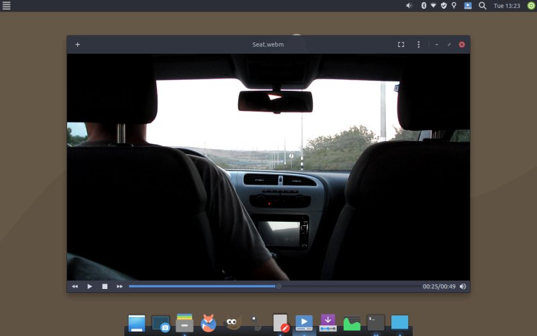The height and width of the screenshot is (336, 537).
Task: Click the rewind button
Action: [x=75, y=286]
